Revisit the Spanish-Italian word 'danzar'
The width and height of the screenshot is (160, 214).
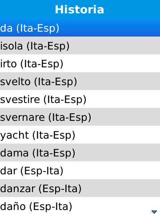(x=80, y=188)
